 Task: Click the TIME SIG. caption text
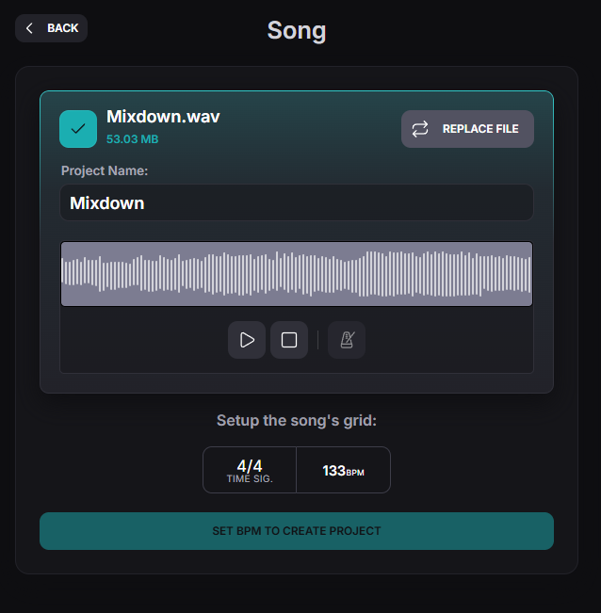pyautogui.click(x=250, y=479)
